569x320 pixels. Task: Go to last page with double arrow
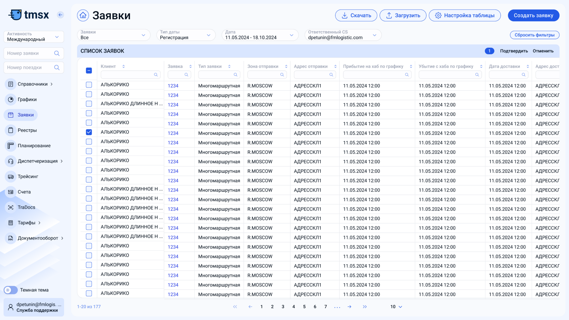(364, 307)
